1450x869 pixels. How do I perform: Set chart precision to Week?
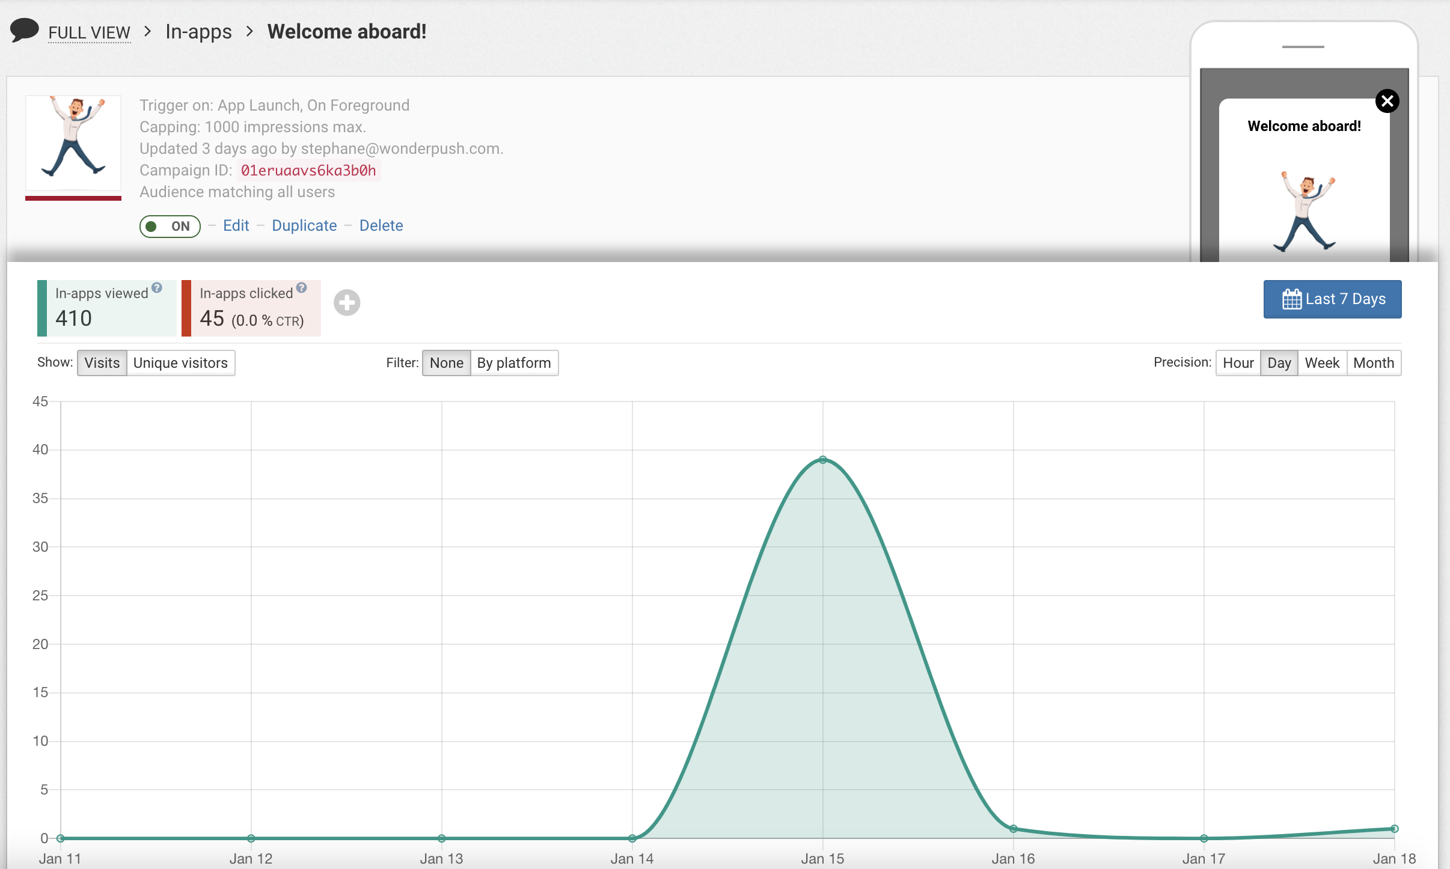coord(1321,363)
